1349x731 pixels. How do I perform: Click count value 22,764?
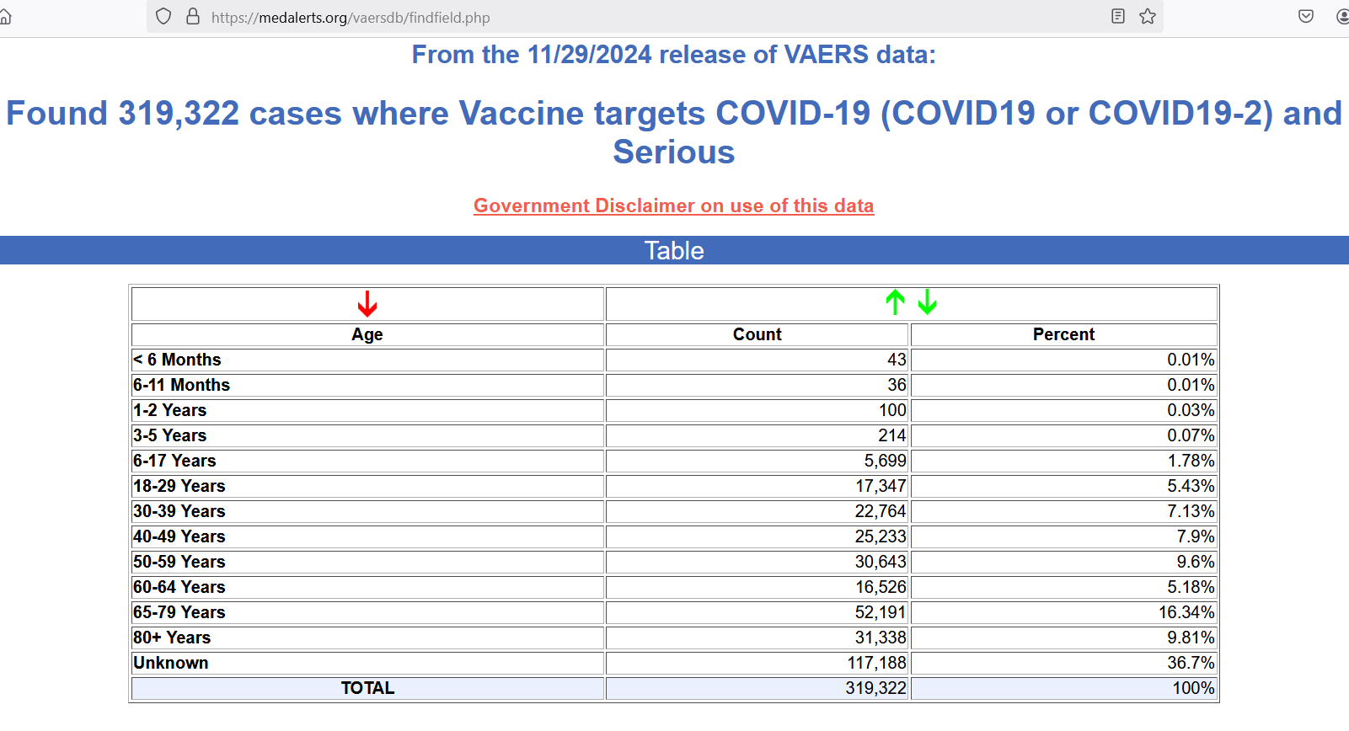[x=881, y=511]
